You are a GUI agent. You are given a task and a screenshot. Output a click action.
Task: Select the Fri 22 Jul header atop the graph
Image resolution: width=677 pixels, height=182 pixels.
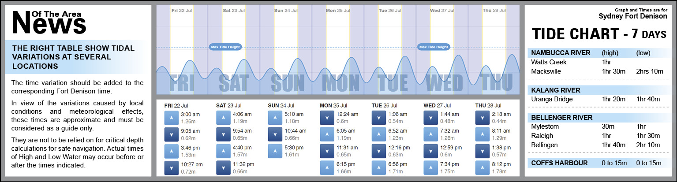tap(183, 10)
